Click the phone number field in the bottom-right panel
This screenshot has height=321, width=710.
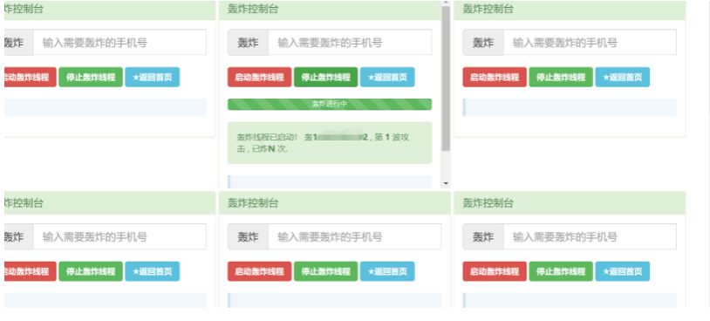point(590,236)
